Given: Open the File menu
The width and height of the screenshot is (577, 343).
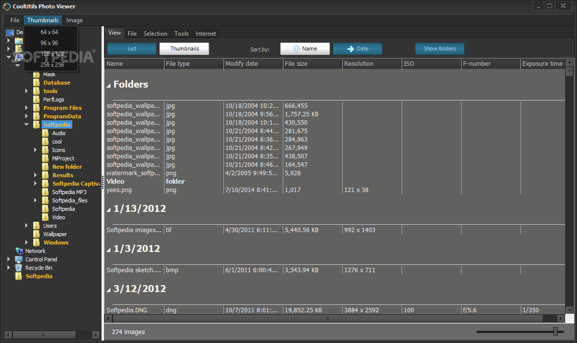Looking at the screenshot, I should (x=15, y=20).
